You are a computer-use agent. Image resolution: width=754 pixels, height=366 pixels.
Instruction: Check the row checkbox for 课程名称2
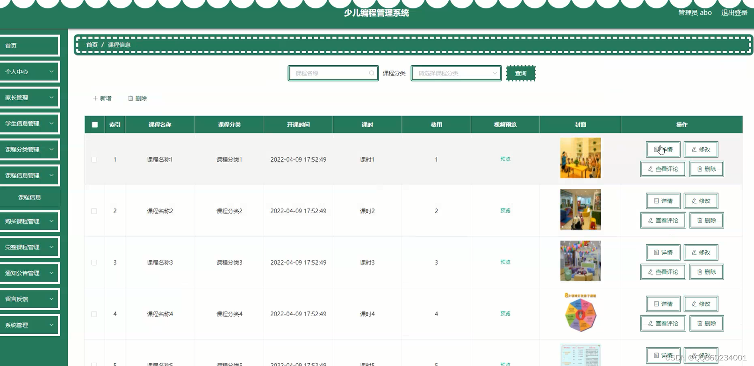(94, 211)
